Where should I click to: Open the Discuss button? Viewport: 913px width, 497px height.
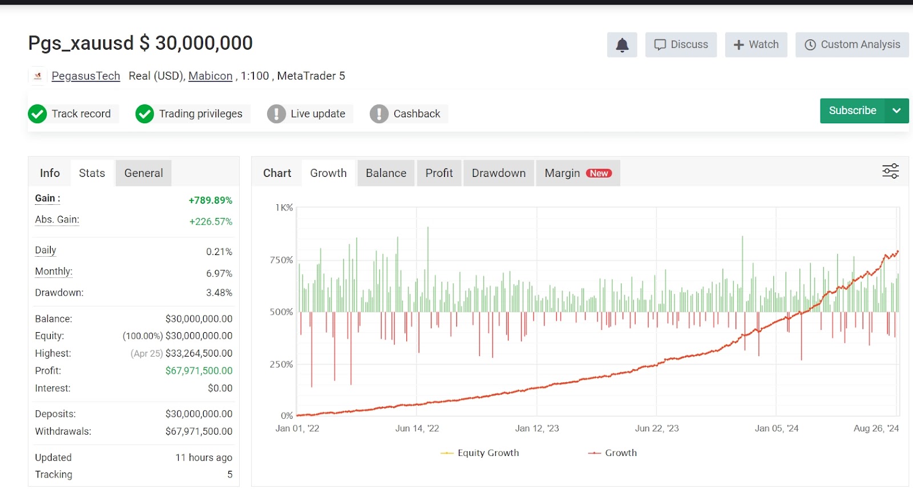click(681, 45)
